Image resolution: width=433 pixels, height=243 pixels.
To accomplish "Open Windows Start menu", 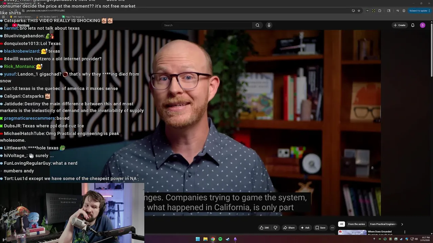I will click(x=198, y=239).
